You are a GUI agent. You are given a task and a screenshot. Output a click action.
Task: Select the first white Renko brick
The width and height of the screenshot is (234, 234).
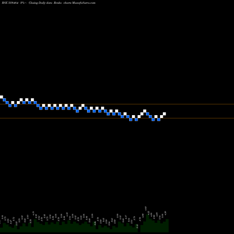click(x=1, y=97)
